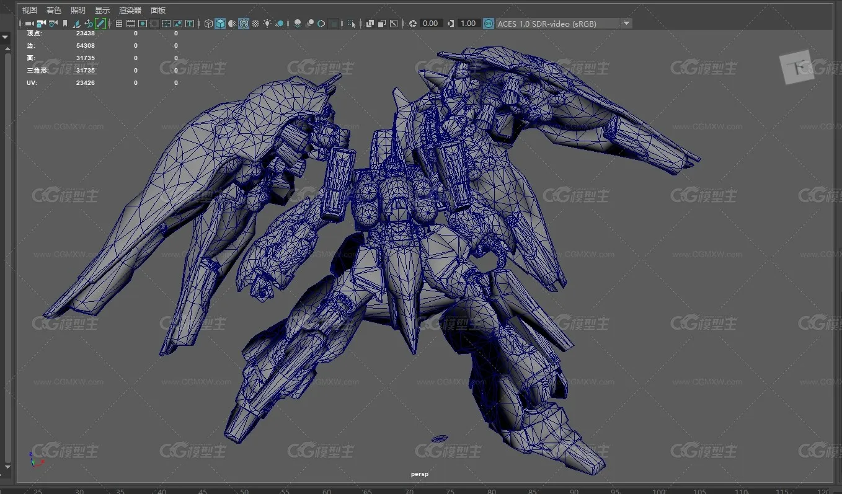The height and width of the screenshot is (494, 842).
Task: Click the camera Bookmarks icon
Action: coord(65,24)
